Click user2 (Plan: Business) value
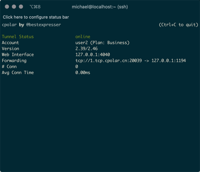Viewport: 200px width, 172px height. [102, 43]
